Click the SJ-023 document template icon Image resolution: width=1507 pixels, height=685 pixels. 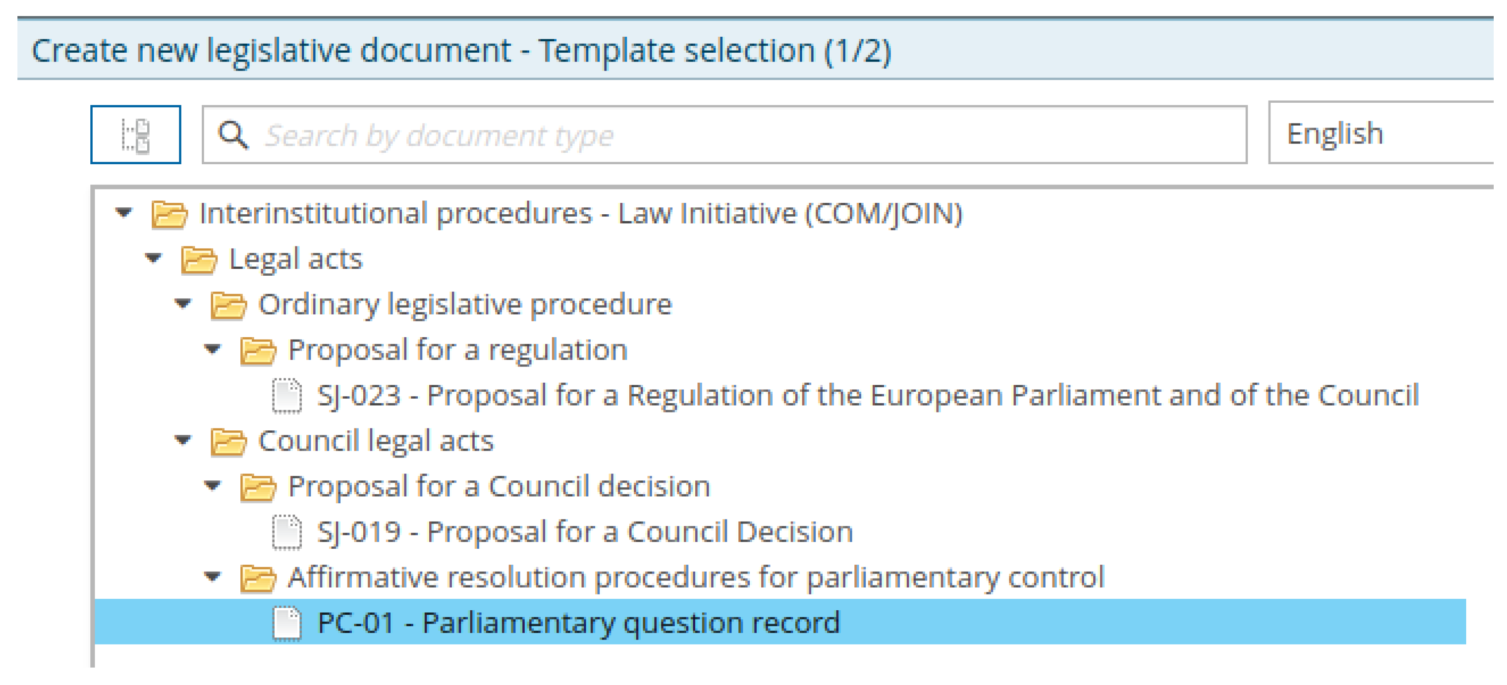[x=287, y=396]
